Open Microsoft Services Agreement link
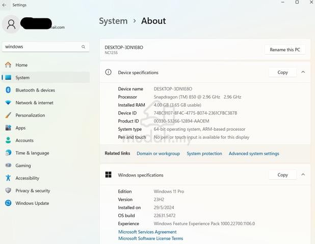The height and width of the screenshot is (244, 315). pos(147,232)
